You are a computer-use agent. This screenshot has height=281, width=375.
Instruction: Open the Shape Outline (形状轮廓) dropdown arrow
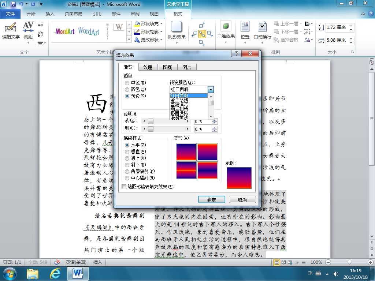point(161,31)
